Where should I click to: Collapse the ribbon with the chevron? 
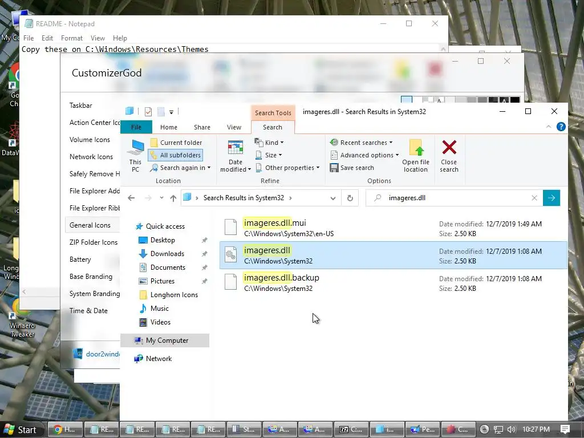click(x=548, y=127)
